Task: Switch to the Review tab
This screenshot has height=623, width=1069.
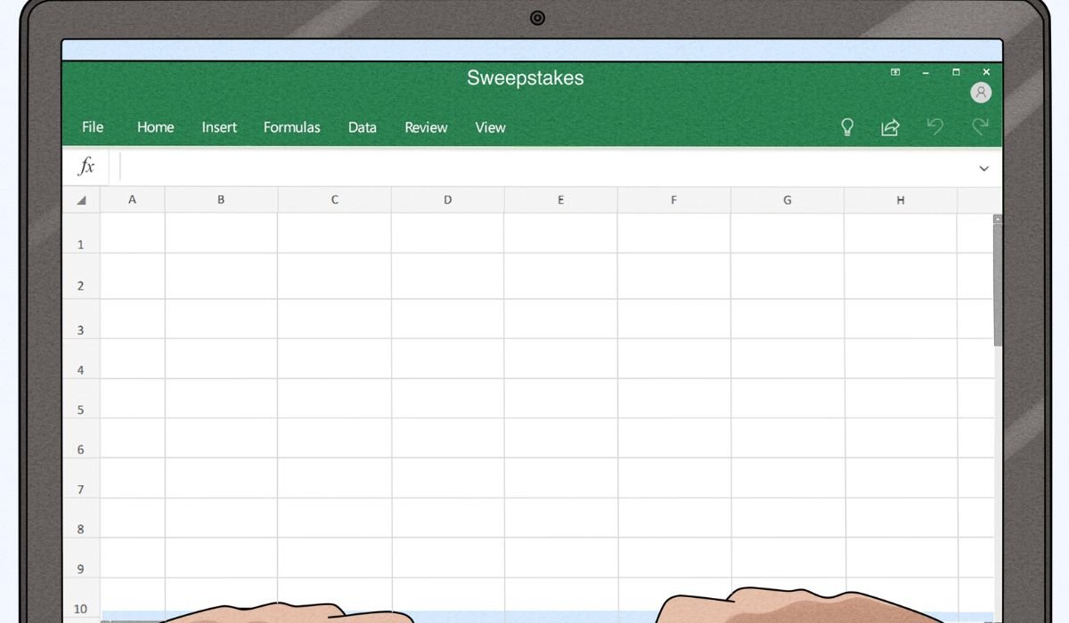Action: pos(426,127)
